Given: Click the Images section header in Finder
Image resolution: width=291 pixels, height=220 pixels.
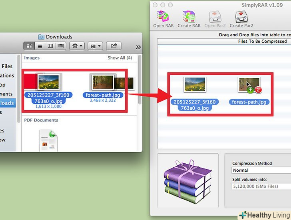Looking at the screenshot, I should point(32,58).
